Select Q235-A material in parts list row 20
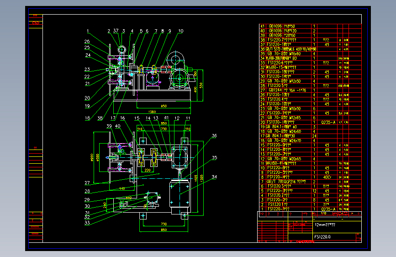The height and width of the screenshot is (257, 396). (328, 123)
